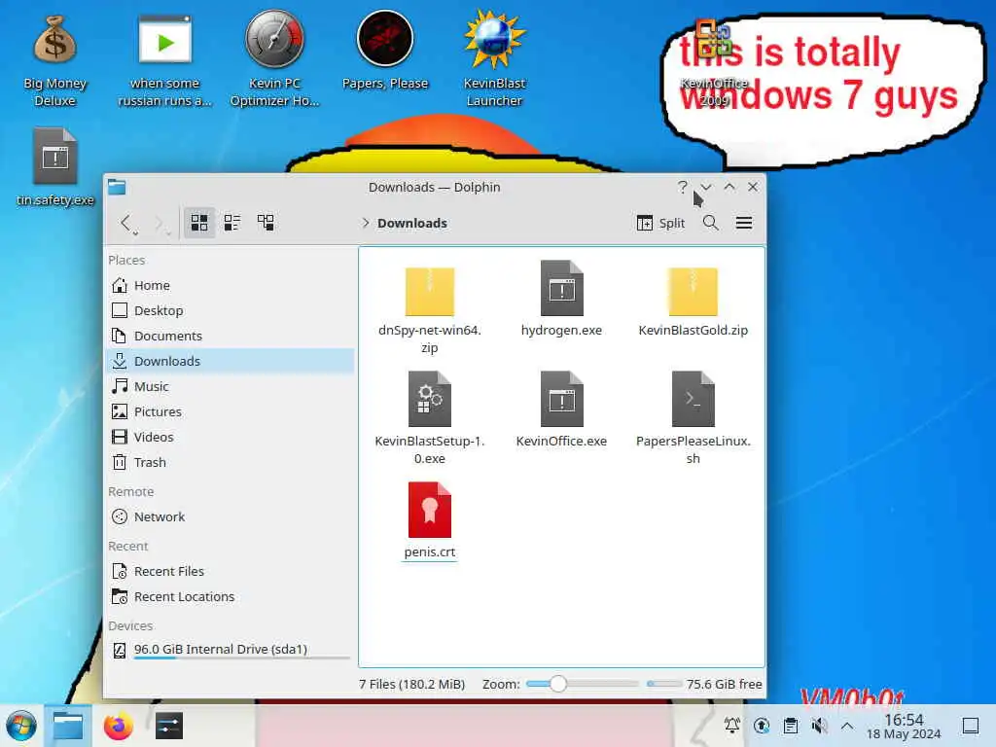Open the Start menu orb
996x747 pixels.
click(x=21, y=727)
